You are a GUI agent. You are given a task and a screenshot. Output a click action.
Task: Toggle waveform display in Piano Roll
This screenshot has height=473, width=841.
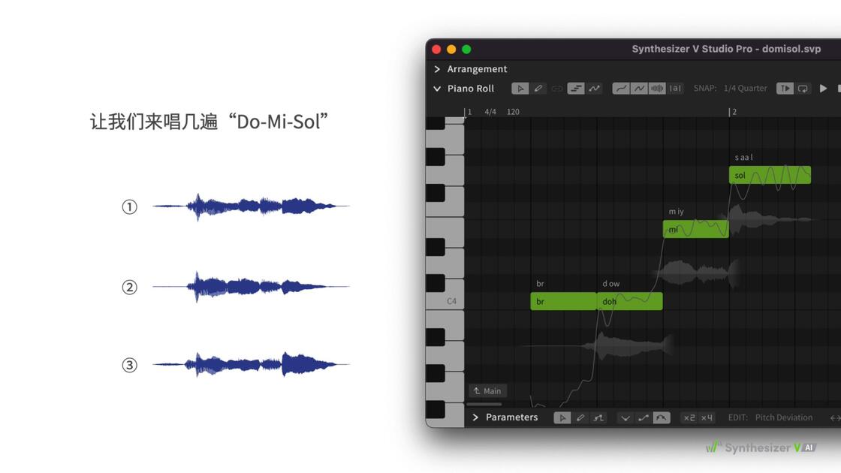657,89
